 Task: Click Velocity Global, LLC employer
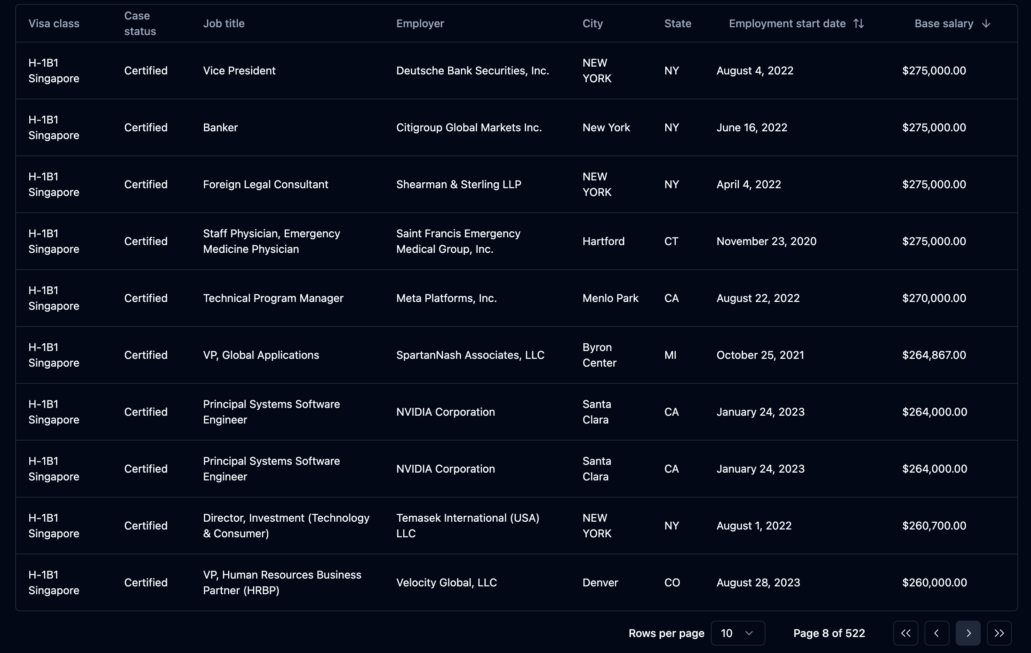[446, 582]
